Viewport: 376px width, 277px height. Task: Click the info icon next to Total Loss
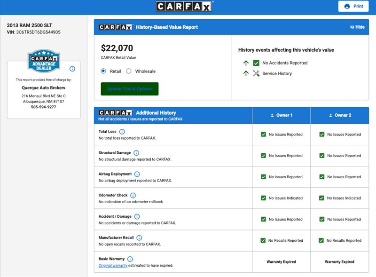coord(122,132)
